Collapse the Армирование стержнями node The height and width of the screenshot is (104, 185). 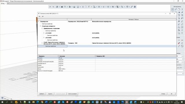click(42, 28)
